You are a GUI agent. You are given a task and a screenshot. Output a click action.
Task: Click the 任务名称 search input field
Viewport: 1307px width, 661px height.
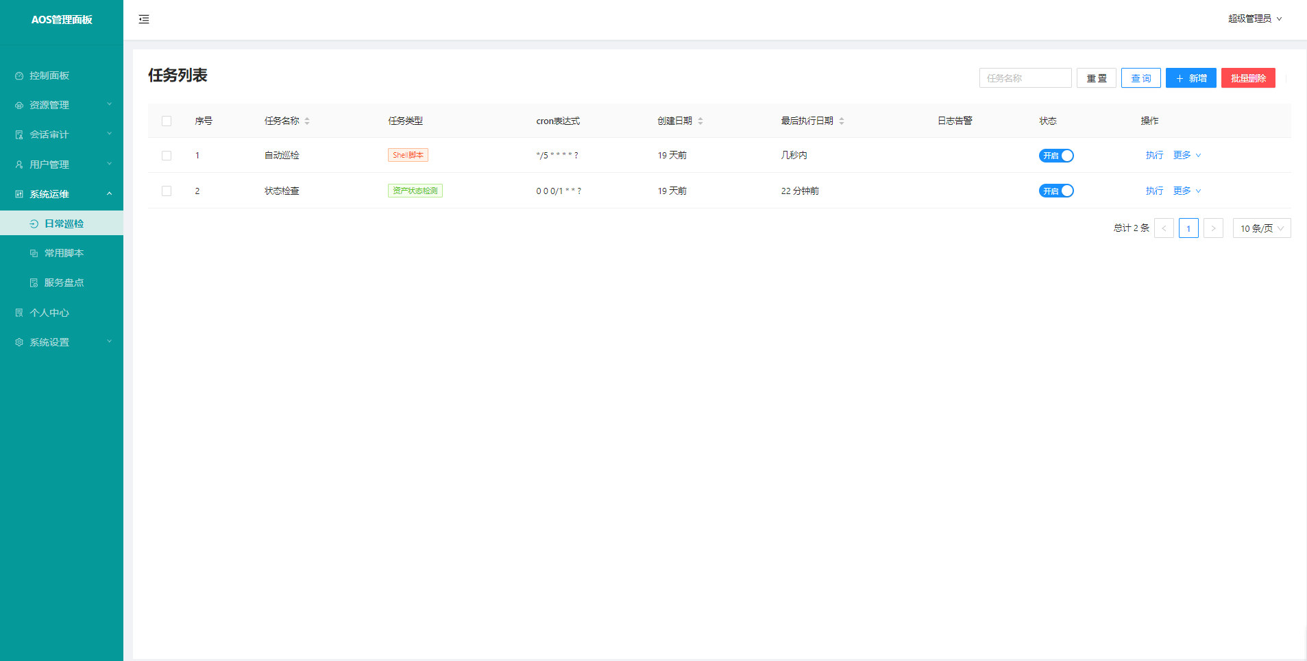[1025, 78]
